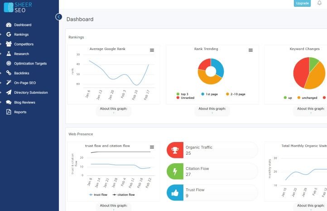Click the Dashboard gauge icon
Screen dimensions: 327x211
[x=9, y=25]
